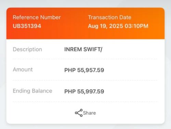Select the INREM SWIFT/ description text
The image size is (171, 129).
coord(83,49)
